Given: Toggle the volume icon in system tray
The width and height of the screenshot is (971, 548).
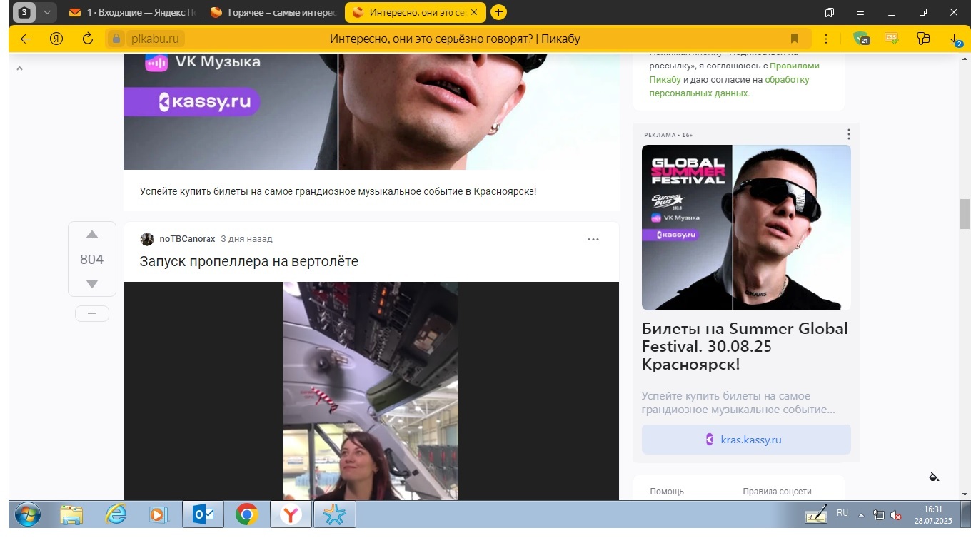Looking at the screenshot, I should (896, 515).
